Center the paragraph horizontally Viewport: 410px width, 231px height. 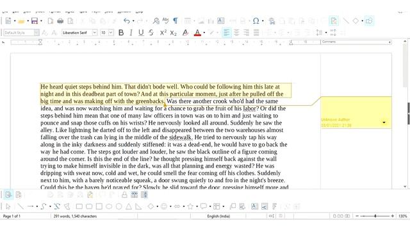click(236, 33)
